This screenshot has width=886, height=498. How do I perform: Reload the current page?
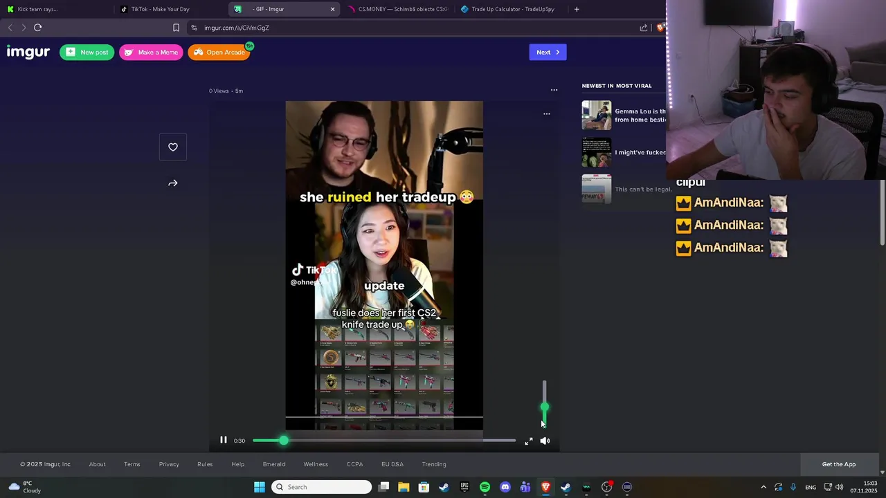38,28
